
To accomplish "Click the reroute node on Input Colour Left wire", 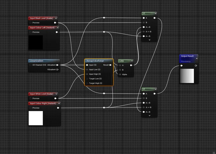I will coord(104,32).
